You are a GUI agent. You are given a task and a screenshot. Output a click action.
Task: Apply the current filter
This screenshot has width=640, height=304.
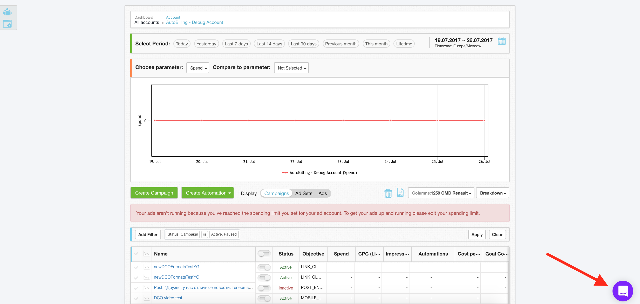point(477,234)
